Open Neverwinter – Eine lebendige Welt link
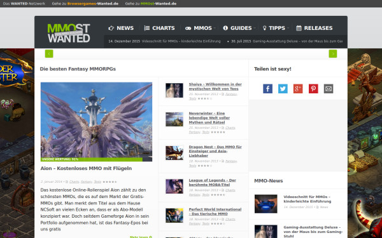 [x=209, y=118]
